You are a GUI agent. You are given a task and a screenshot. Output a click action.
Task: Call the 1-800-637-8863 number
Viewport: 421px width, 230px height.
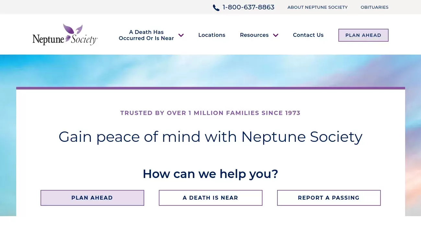pos(248,7)
